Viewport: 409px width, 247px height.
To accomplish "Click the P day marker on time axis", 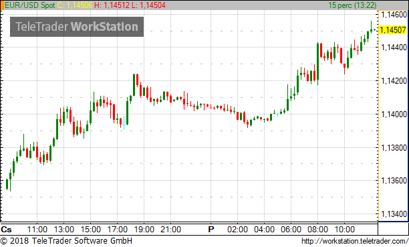I will (211, 230).
